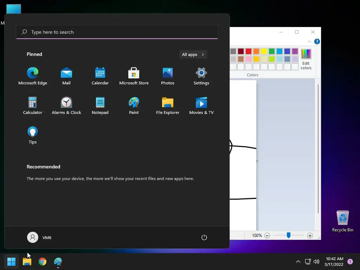Click the Paint vertical scrollbar
This screenshot has width=360, height=270.
(318, 149)
